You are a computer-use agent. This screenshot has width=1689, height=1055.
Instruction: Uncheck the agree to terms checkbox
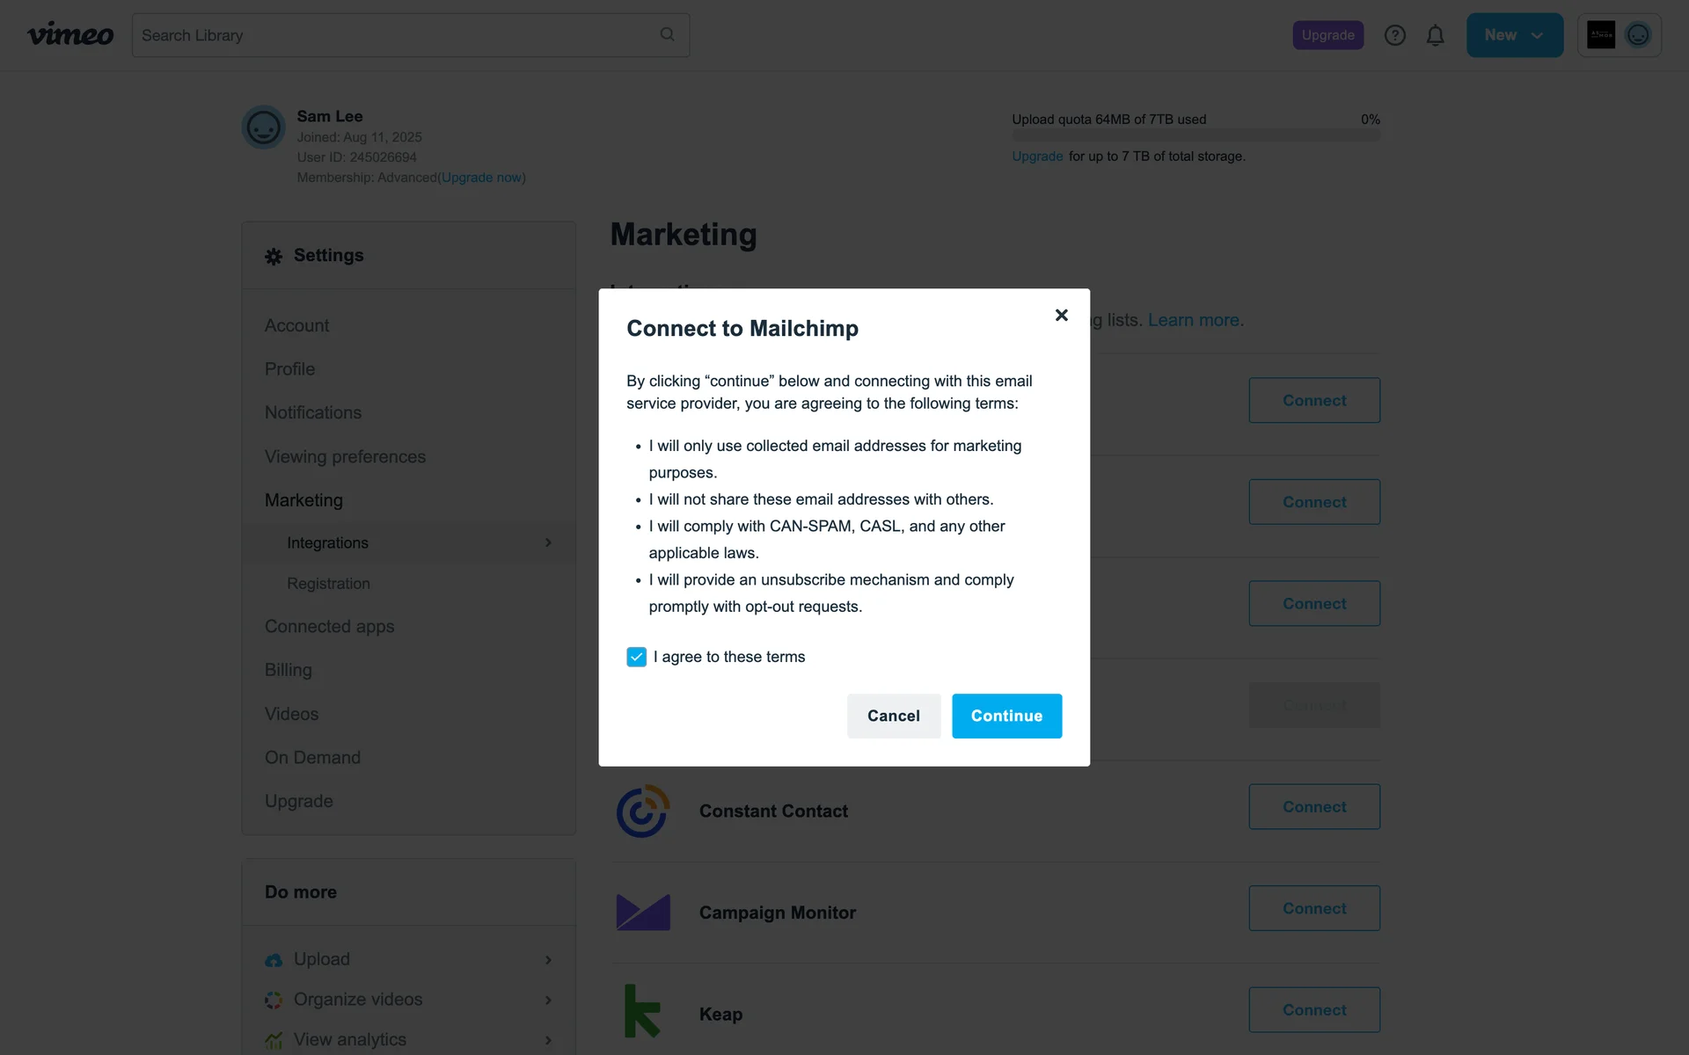(x=636, y=657)
